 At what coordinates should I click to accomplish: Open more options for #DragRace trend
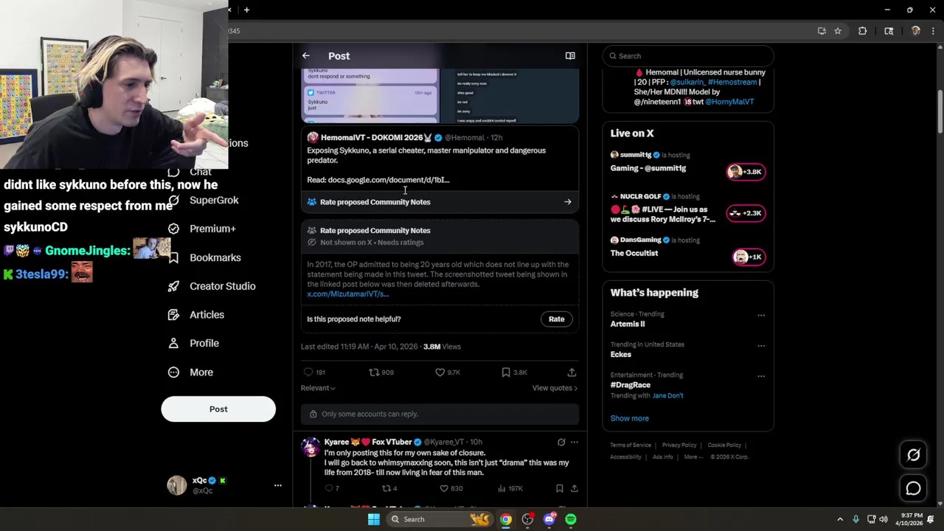(x=761, y=376)
